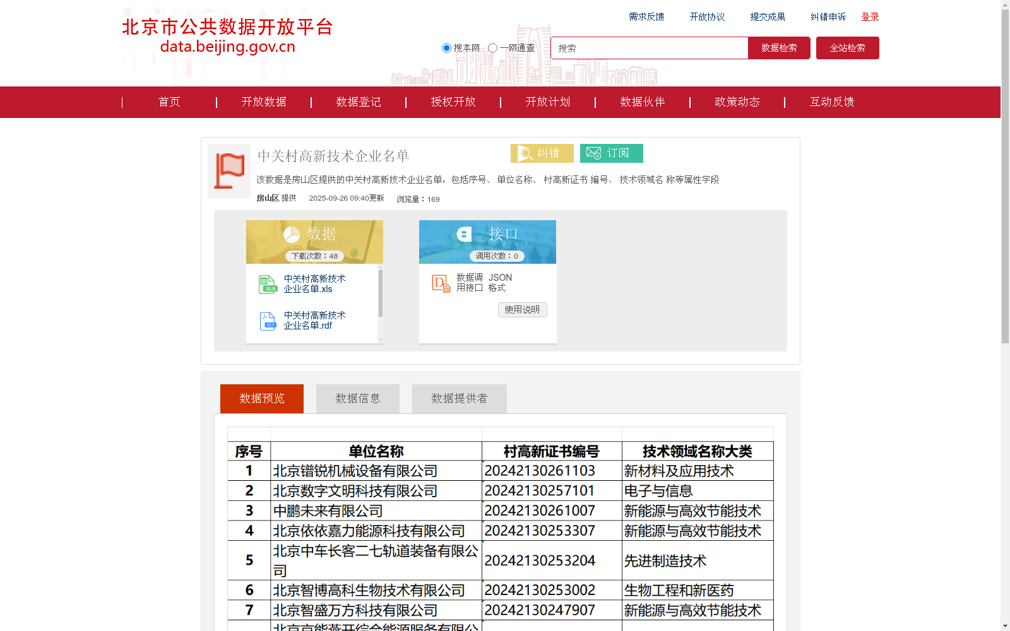Click the envelope icon on 订阅 button
This screenshot has height=631, width=1010.
[593, 153]
